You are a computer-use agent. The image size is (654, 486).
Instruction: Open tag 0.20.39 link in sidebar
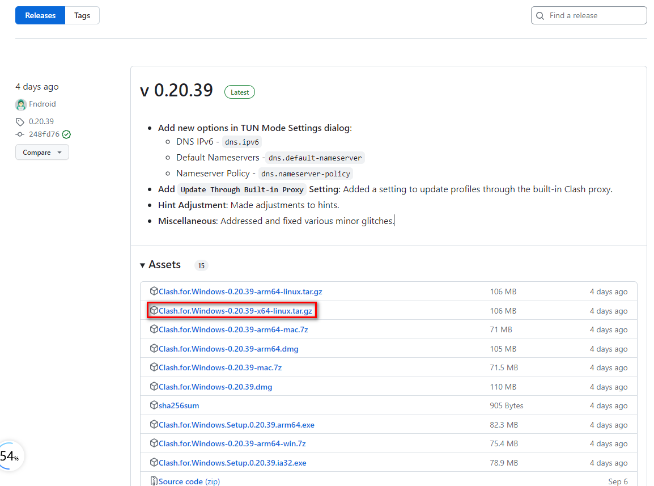point(41,121)
